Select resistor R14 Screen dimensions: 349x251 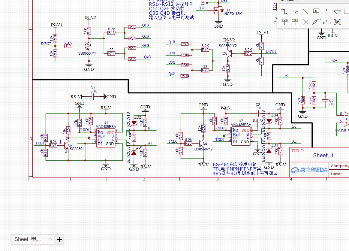pyautogui.click(x=112, y=53)
